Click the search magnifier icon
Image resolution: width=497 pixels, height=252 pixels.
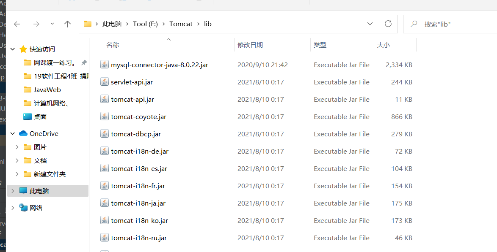[x=414, y=24]
